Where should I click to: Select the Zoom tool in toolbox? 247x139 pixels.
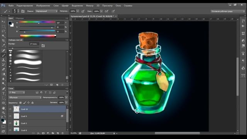[3, 113]
